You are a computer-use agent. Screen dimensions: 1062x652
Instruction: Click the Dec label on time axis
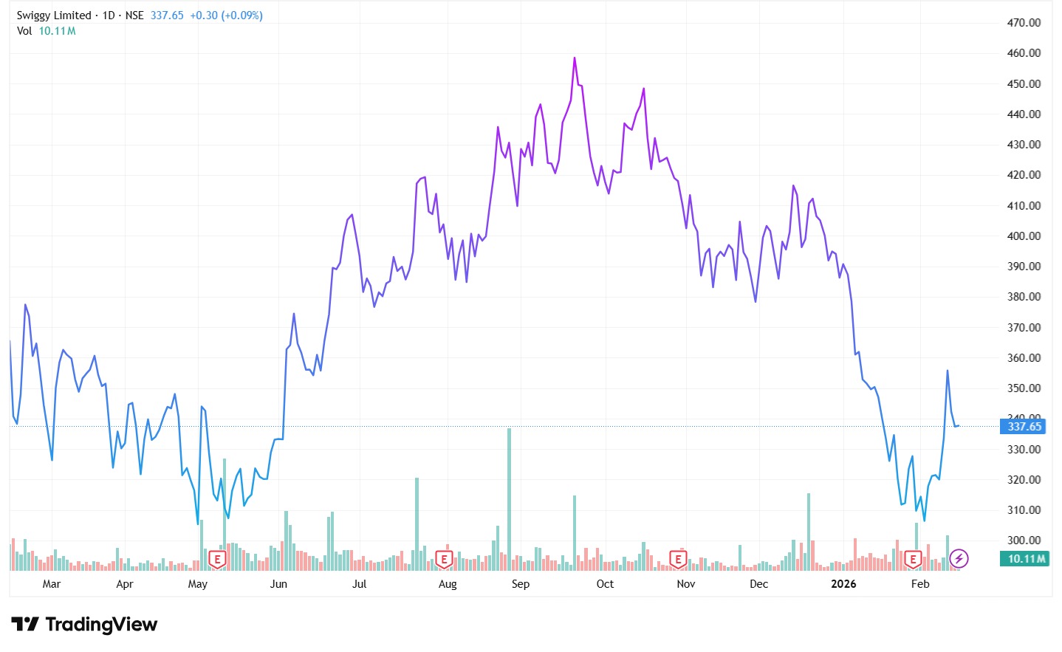[758, 584]
